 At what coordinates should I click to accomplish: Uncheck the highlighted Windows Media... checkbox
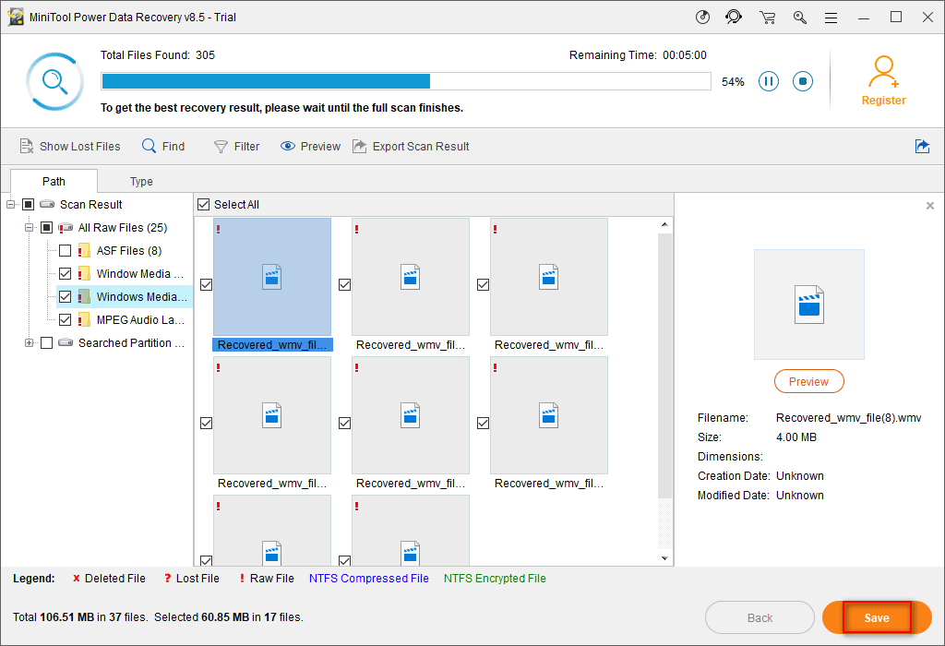coord(66,297)
